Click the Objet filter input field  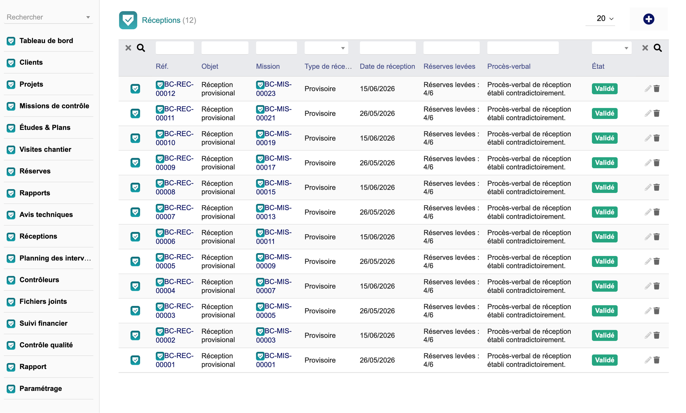225,48
